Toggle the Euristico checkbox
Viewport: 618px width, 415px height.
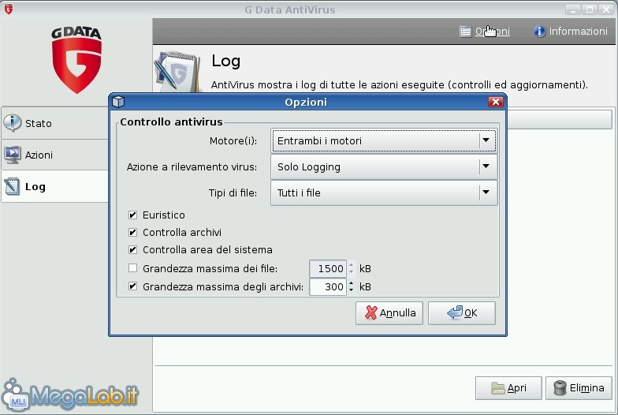tap(132, 215)
